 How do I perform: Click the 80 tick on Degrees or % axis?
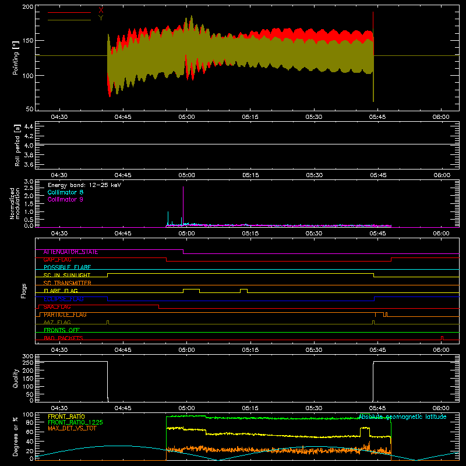pyautogui.click(x=30, y=422)
